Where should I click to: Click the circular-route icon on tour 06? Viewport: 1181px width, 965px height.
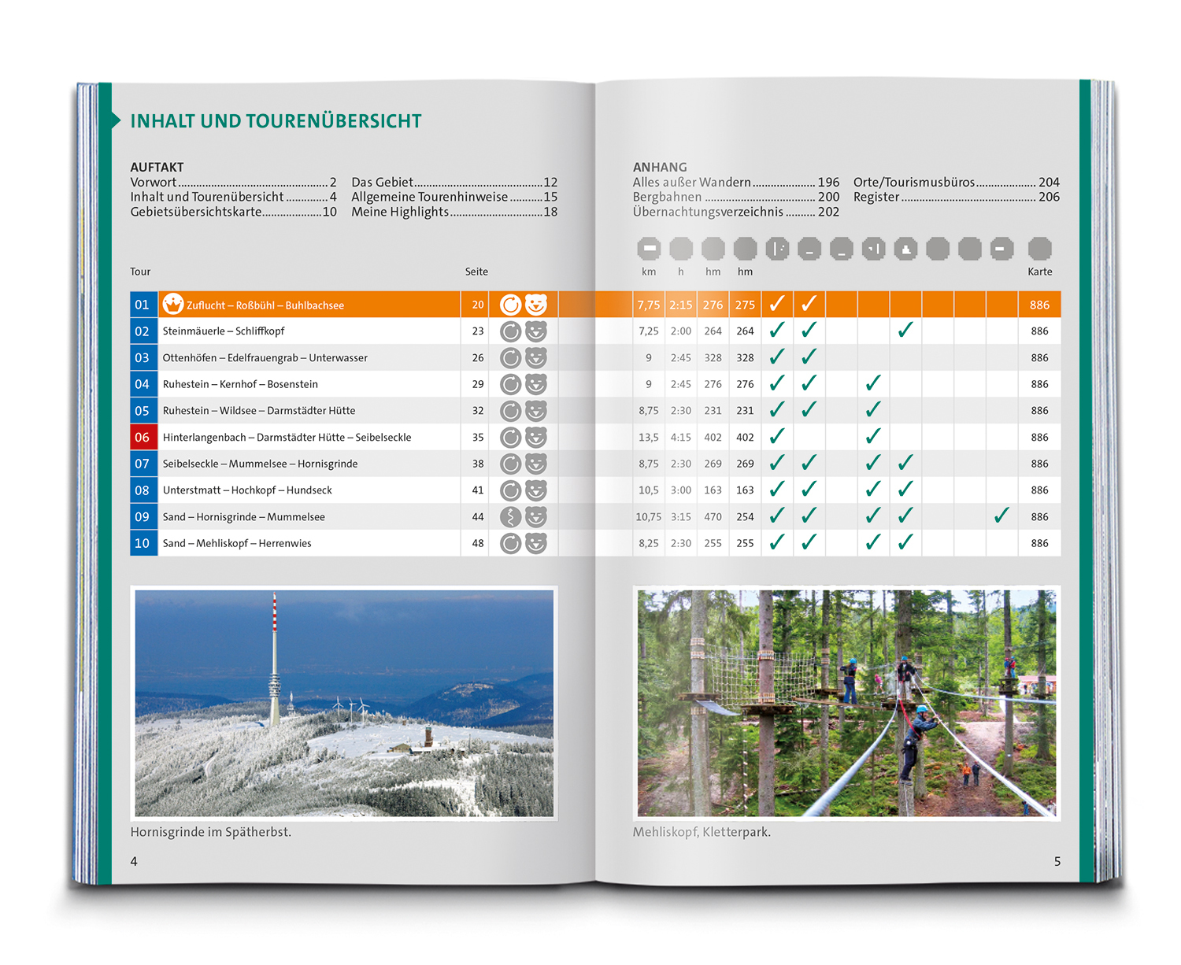coord(511,438)
